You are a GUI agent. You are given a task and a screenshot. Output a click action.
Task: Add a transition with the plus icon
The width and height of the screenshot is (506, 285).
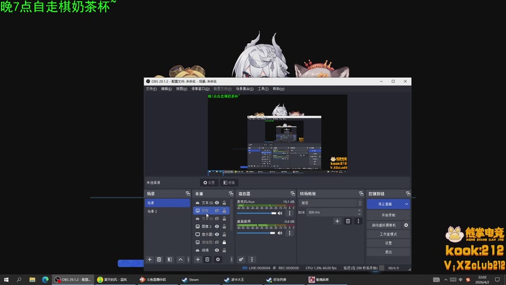click(337, 221)
